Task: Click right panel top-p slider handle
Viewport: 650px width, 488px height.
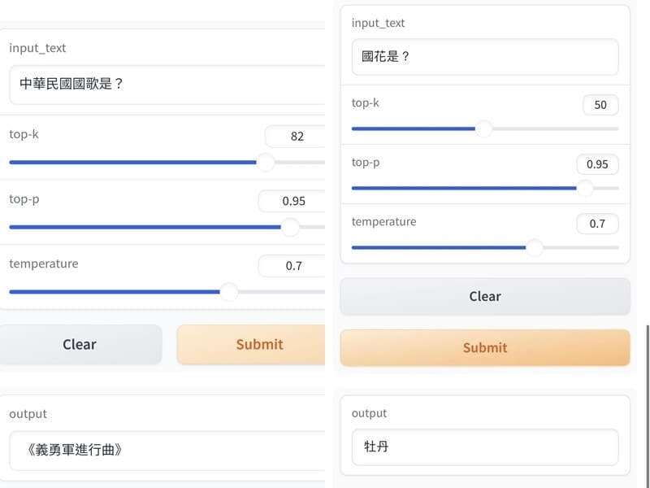Action: pyautogui.click(x=585, y=188)
